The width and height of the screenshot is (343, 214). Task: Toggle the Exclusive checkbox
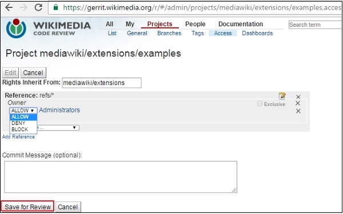[x=260, y=103]
